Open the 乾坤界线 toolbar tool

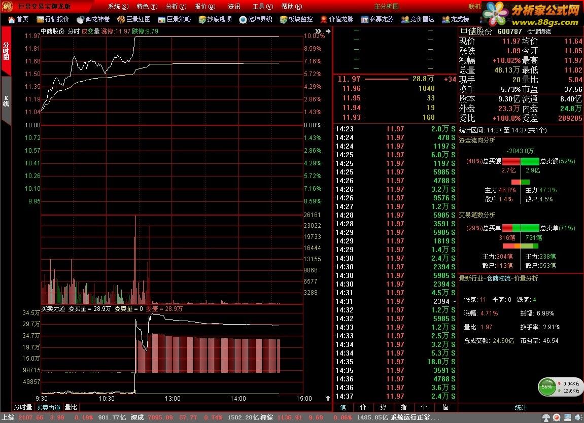point(256,19)
